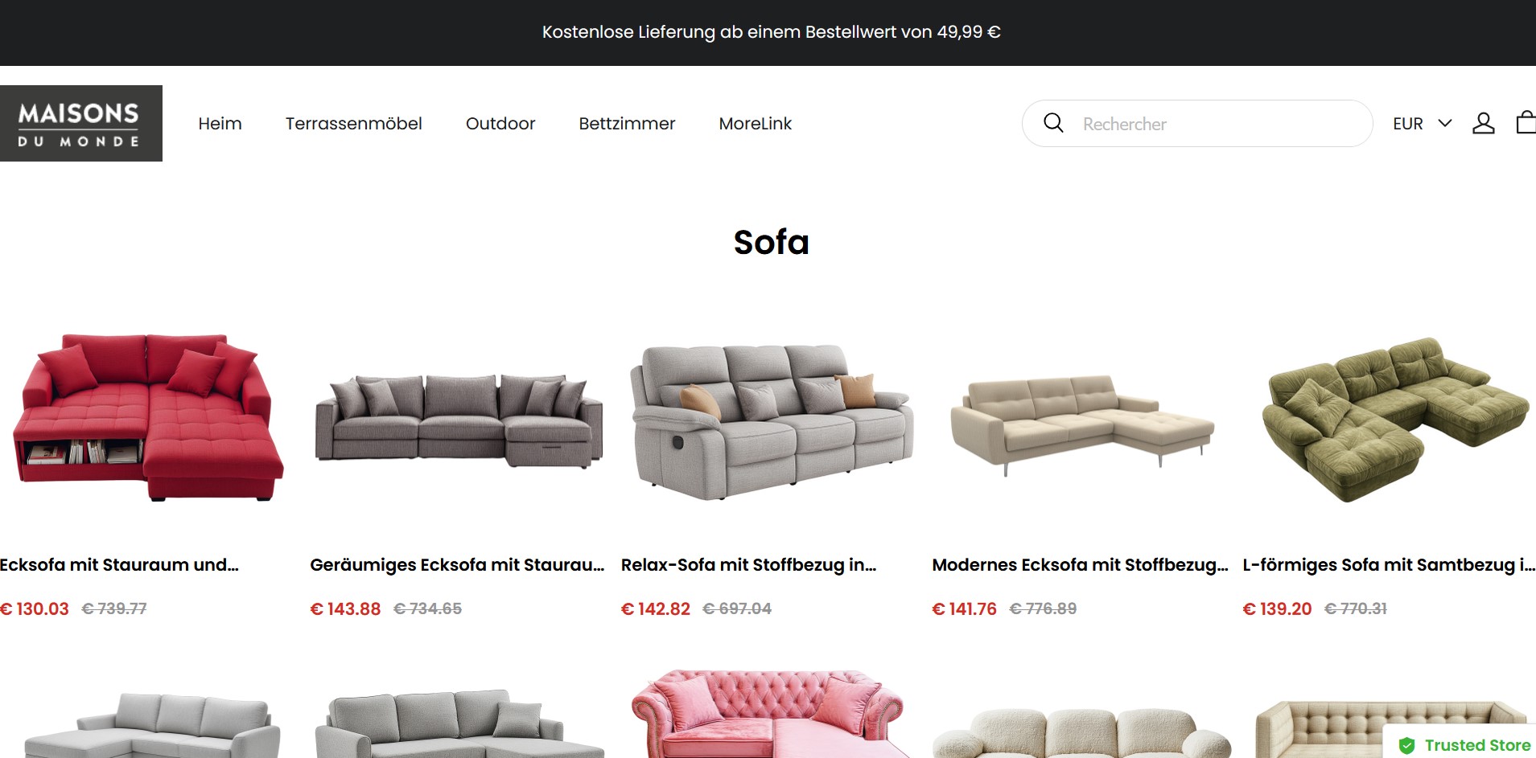Go to the Heim menu item
Viewport: 1536px width, 758px height.
point(220,124)
